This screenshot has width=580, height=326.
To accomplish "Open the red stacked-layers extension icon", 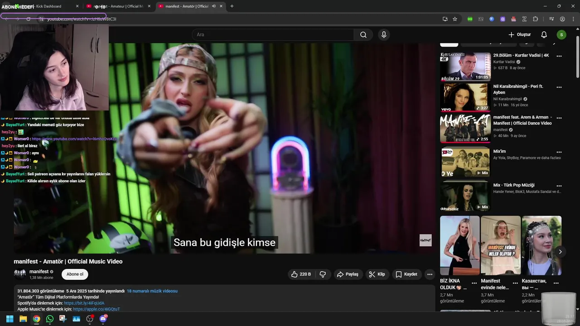I will (513, 19).
